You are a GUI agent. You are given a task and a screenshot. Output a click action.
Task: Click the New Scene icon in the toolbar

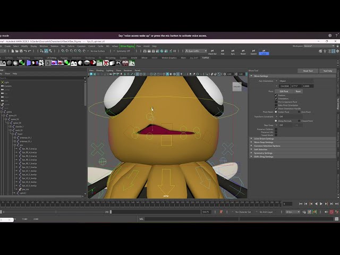13,51
